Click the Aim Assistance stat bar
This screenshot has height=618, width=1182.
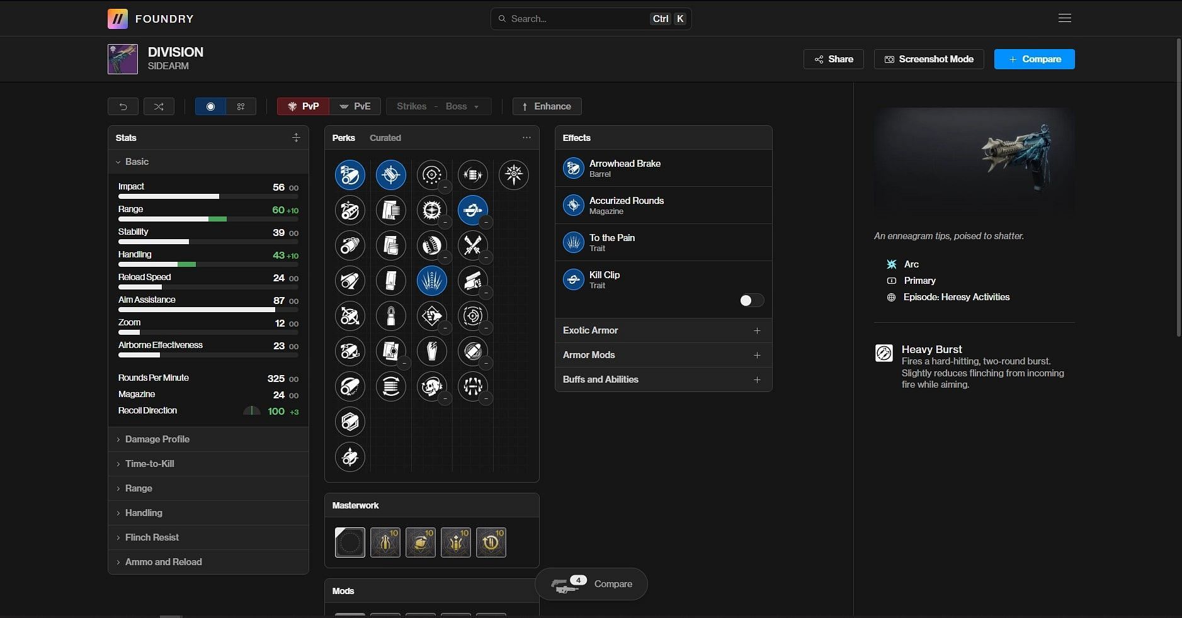click(208, 310)
